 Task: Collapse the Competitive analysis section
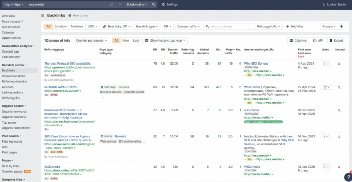tap(18, 46)
